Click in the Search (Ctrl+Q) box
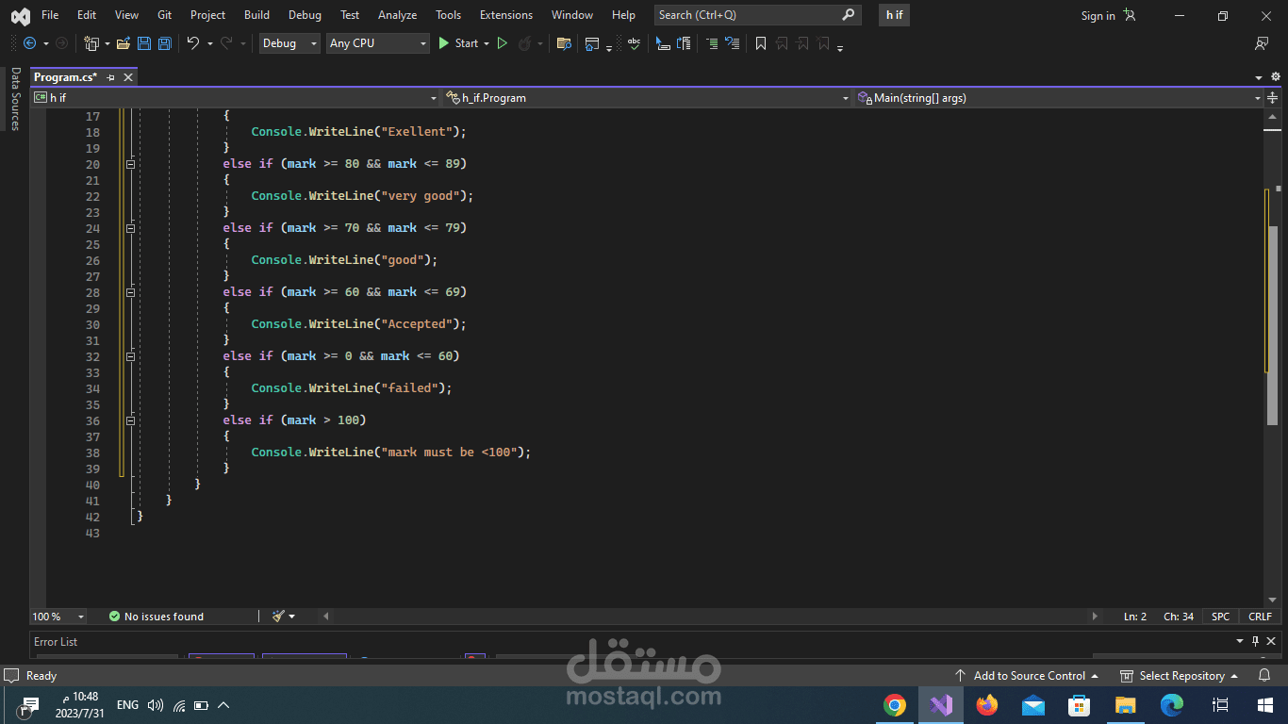 [757, 15]
